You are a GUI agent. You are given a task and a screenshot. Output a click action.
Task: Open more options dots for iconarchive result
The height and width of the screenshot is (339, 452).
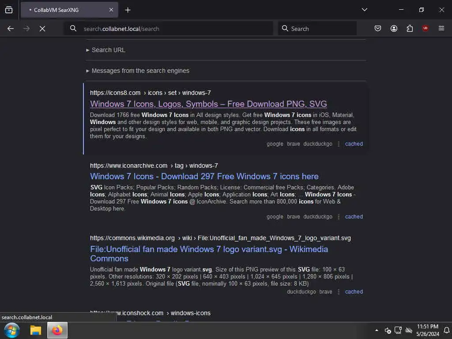click(339, 217)
